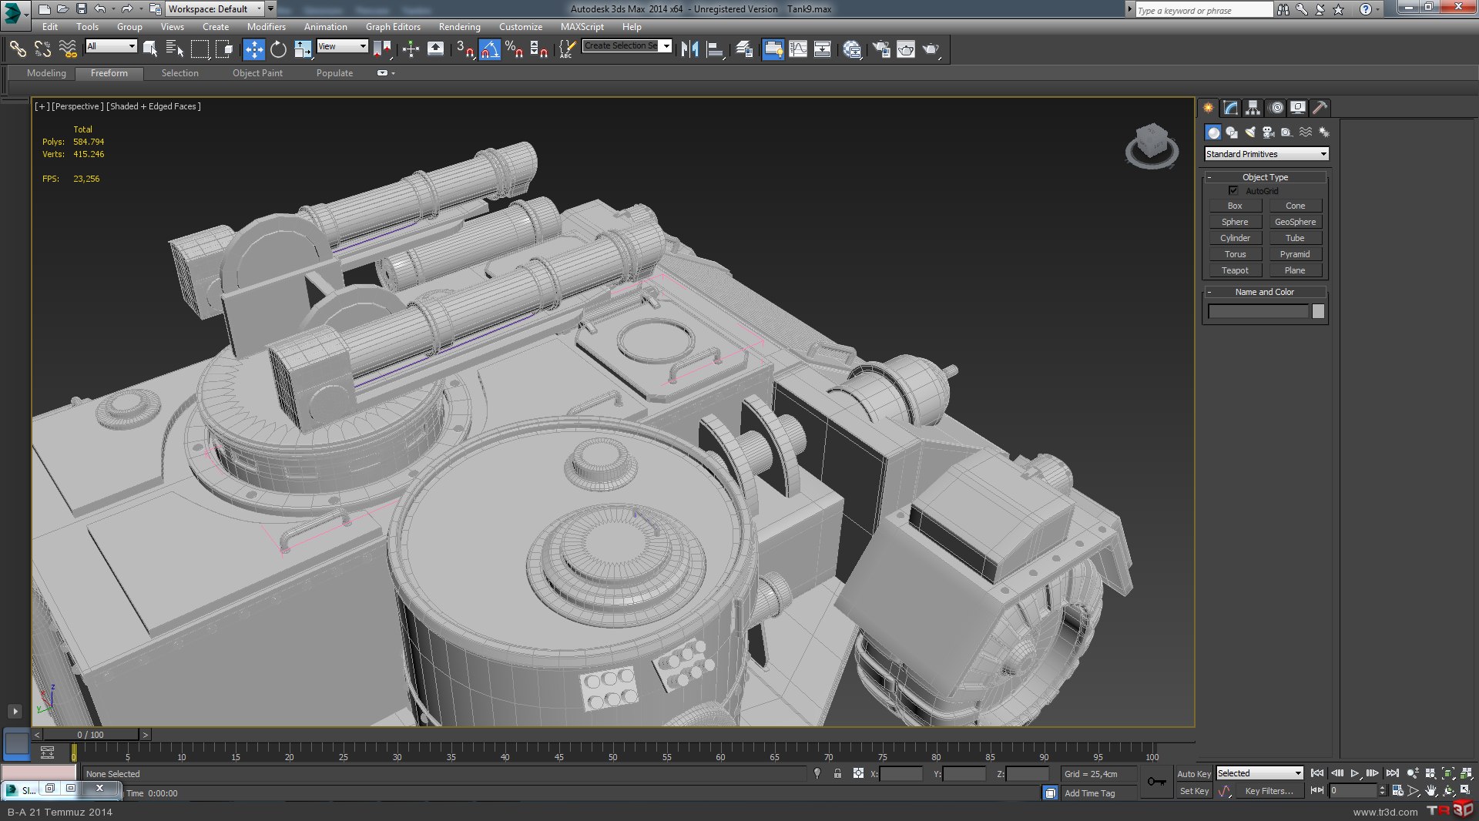
Task: Open the Utilities panel hammer tab
Action: click(x=1320, y=108)
